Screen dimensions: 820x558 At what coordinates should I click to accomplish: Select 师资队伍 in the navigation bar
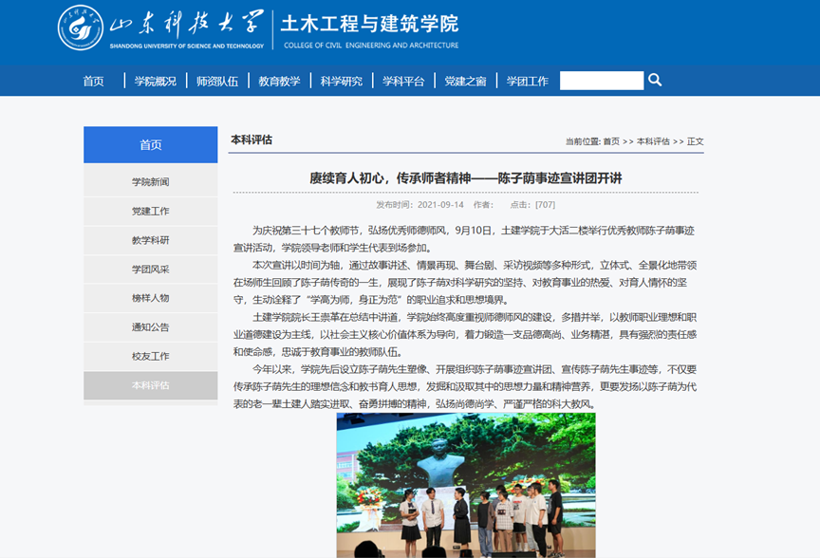click(x=217, y=82)
